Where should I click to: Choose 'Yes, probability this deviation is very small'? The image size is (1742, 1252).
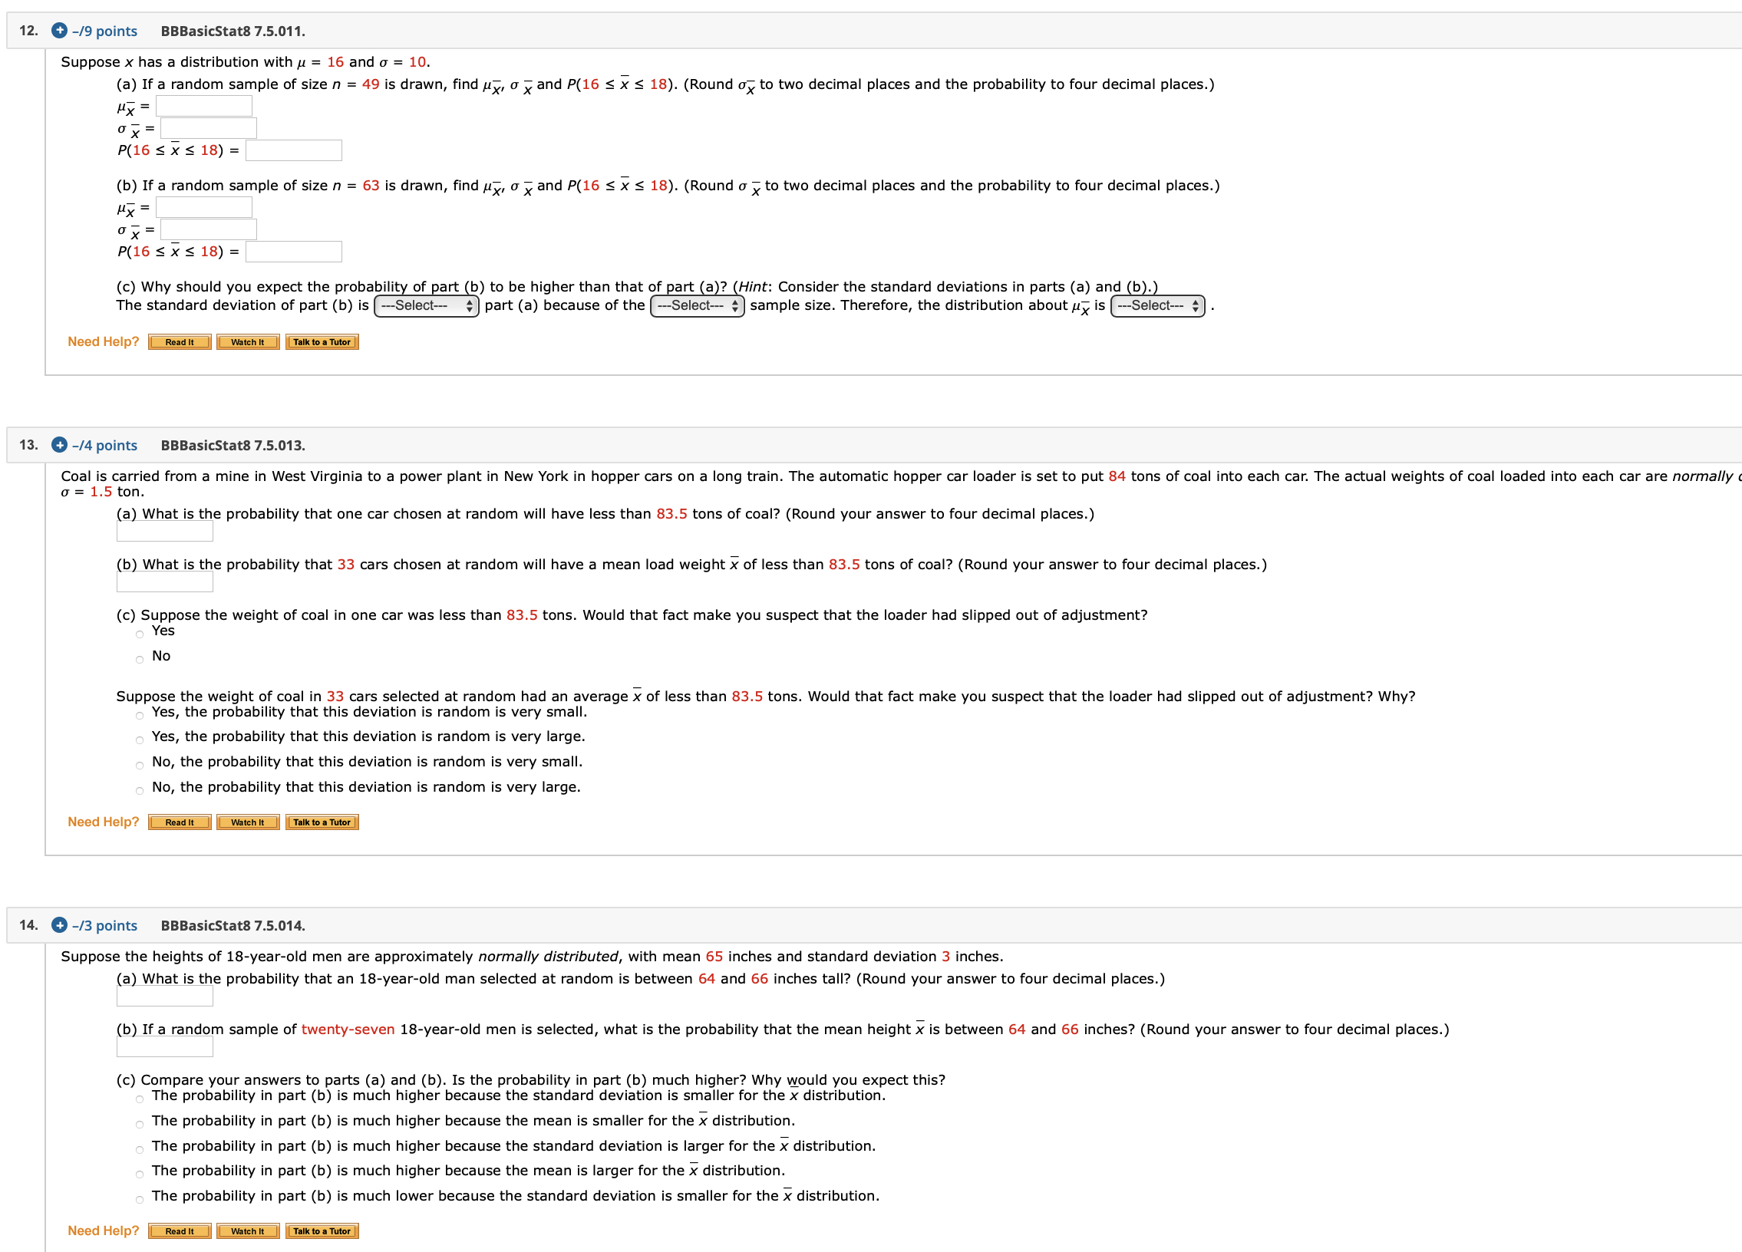tap(140, 716)
